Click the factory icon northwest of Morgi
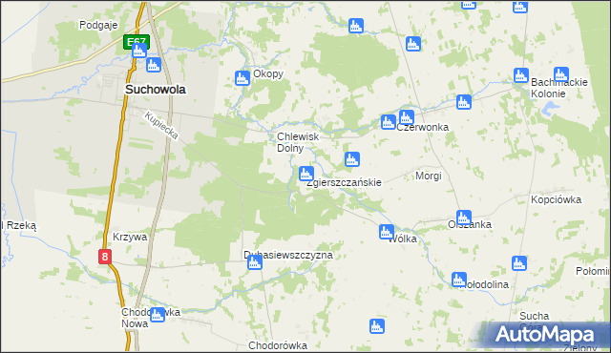Image resolution: width=611 pixels, height=353 pixels. (x=352, y=159)
